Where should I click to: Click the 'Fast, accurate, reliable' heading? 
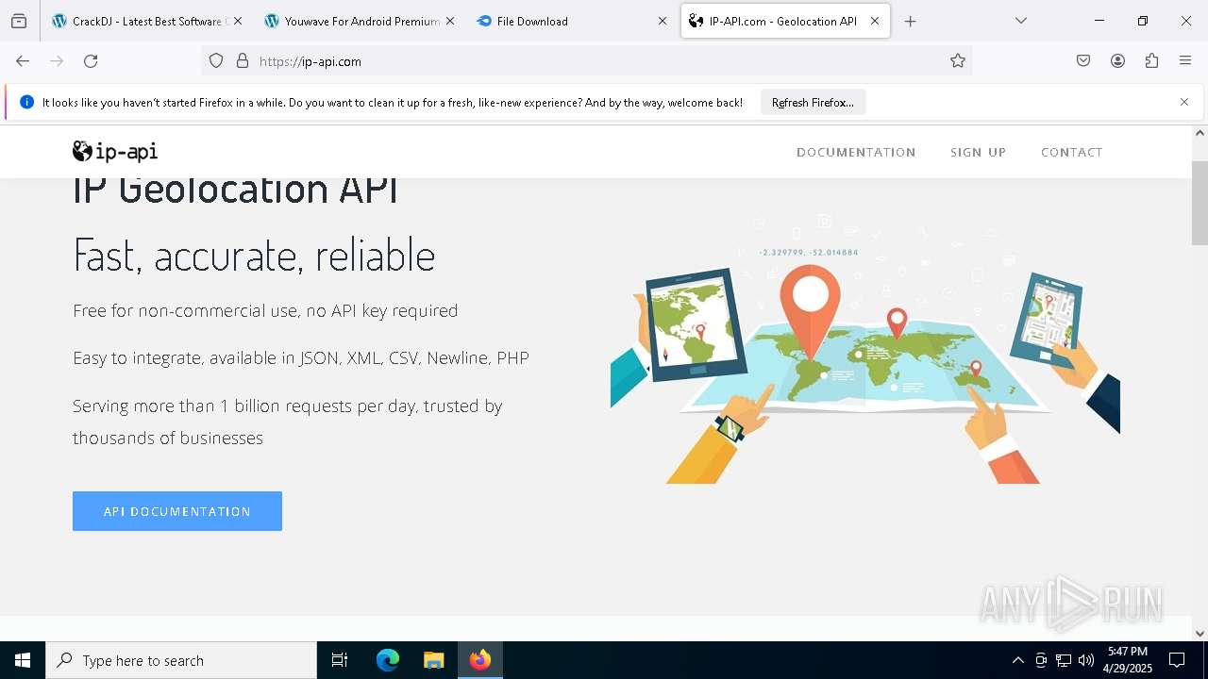pyautogui.click(x=254, y=255)
